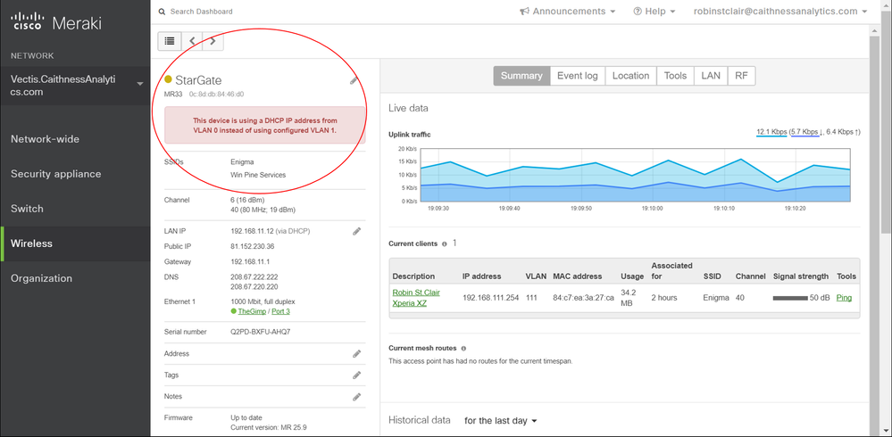Open the robinstclair account menu
This screenshot has width=892, height=437.
coord(780,12)
